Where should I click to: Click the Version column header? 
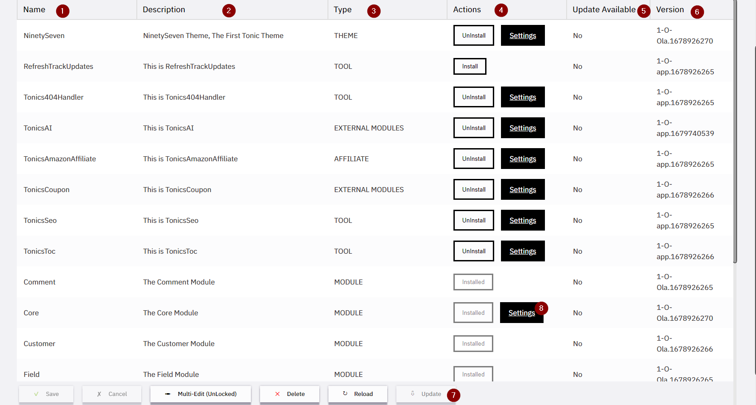point(692,10)
